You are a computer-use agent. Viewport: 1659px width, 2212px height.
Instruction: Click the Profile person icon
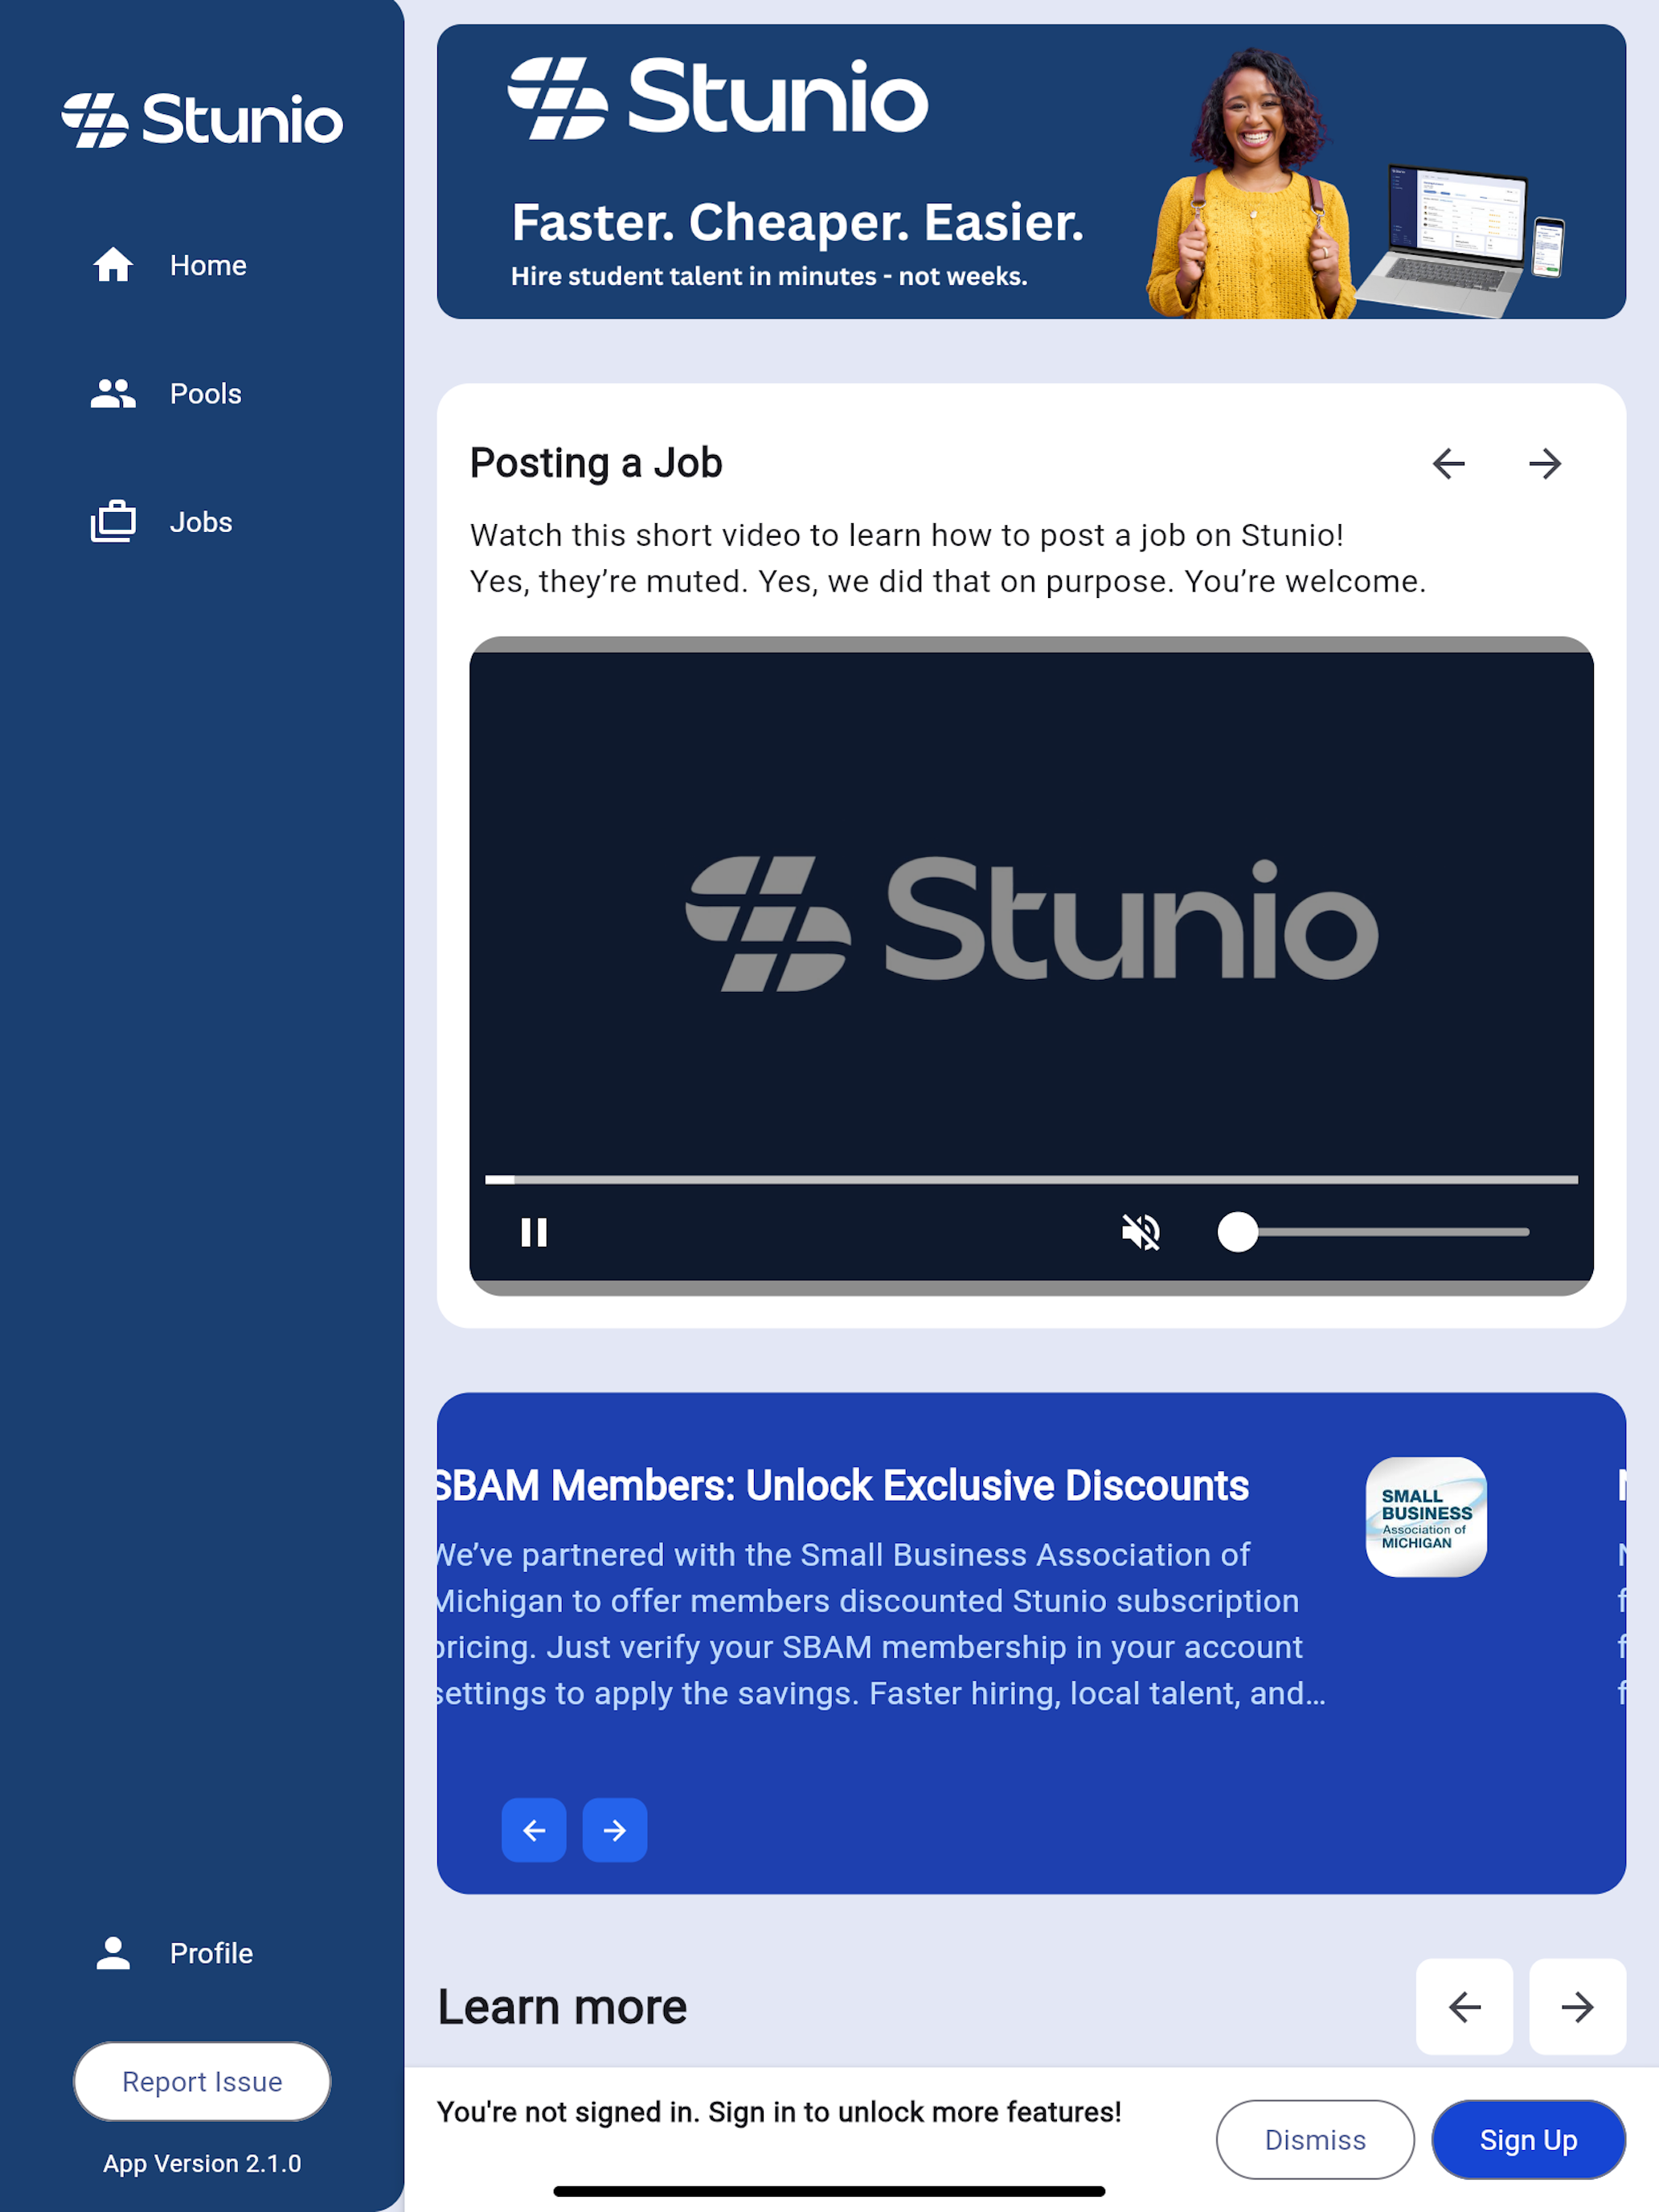click(113, 1953)
